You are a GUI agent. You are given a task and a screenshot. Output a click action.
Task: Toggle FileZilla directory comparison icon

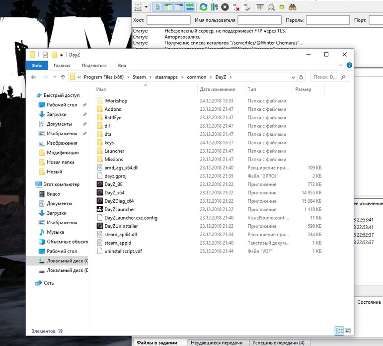click(271, 7)
